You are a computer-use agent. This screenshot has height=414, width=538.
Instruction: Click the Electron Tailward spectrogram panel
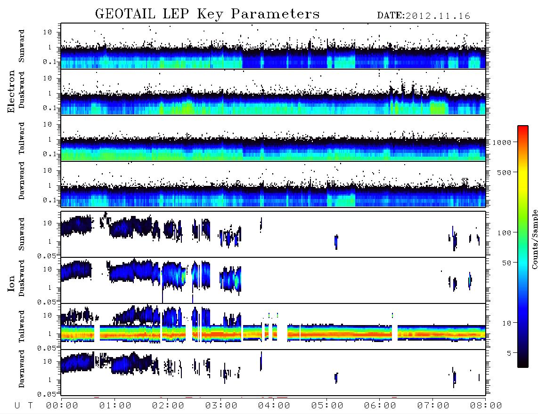point(273,138)
